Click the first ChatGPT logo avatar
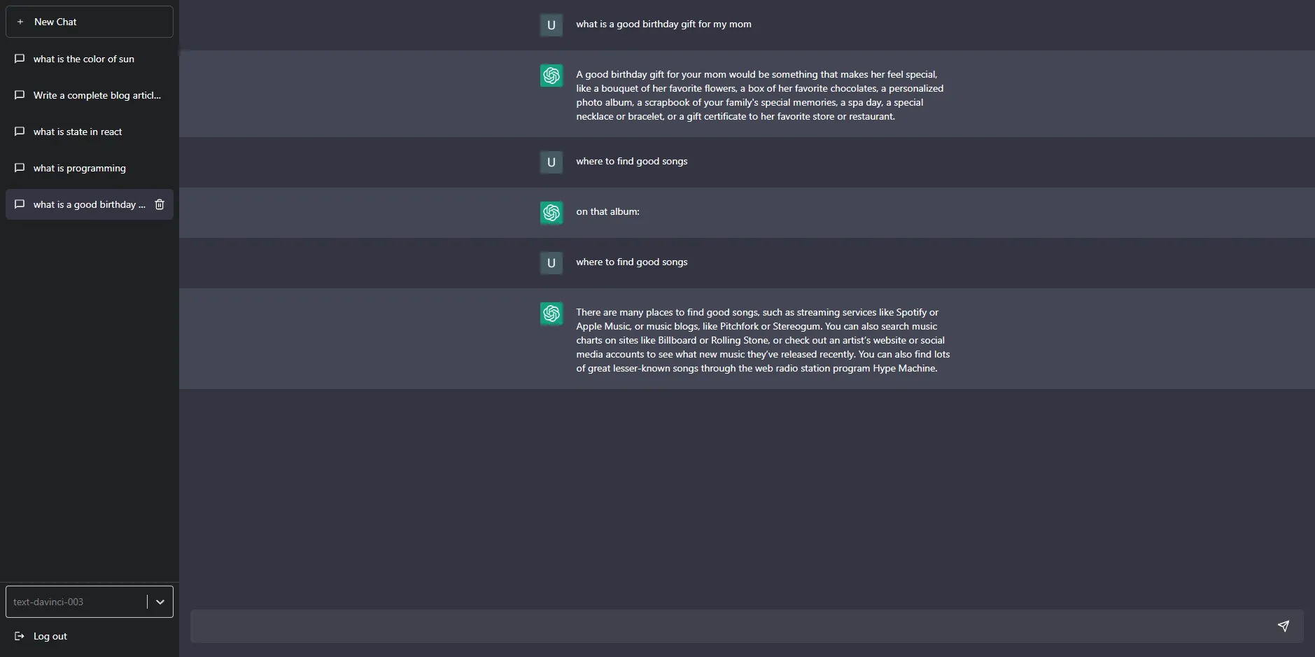Screen dimensions: 1315x657 point(551,76)
